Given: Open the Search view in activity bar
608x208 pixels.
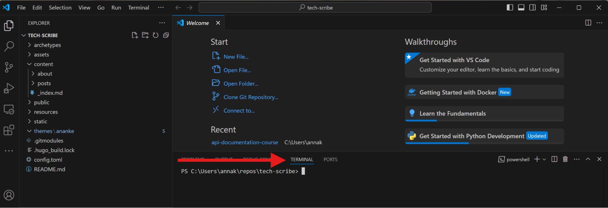Looking at the screenshot, I should pos(9,46).
